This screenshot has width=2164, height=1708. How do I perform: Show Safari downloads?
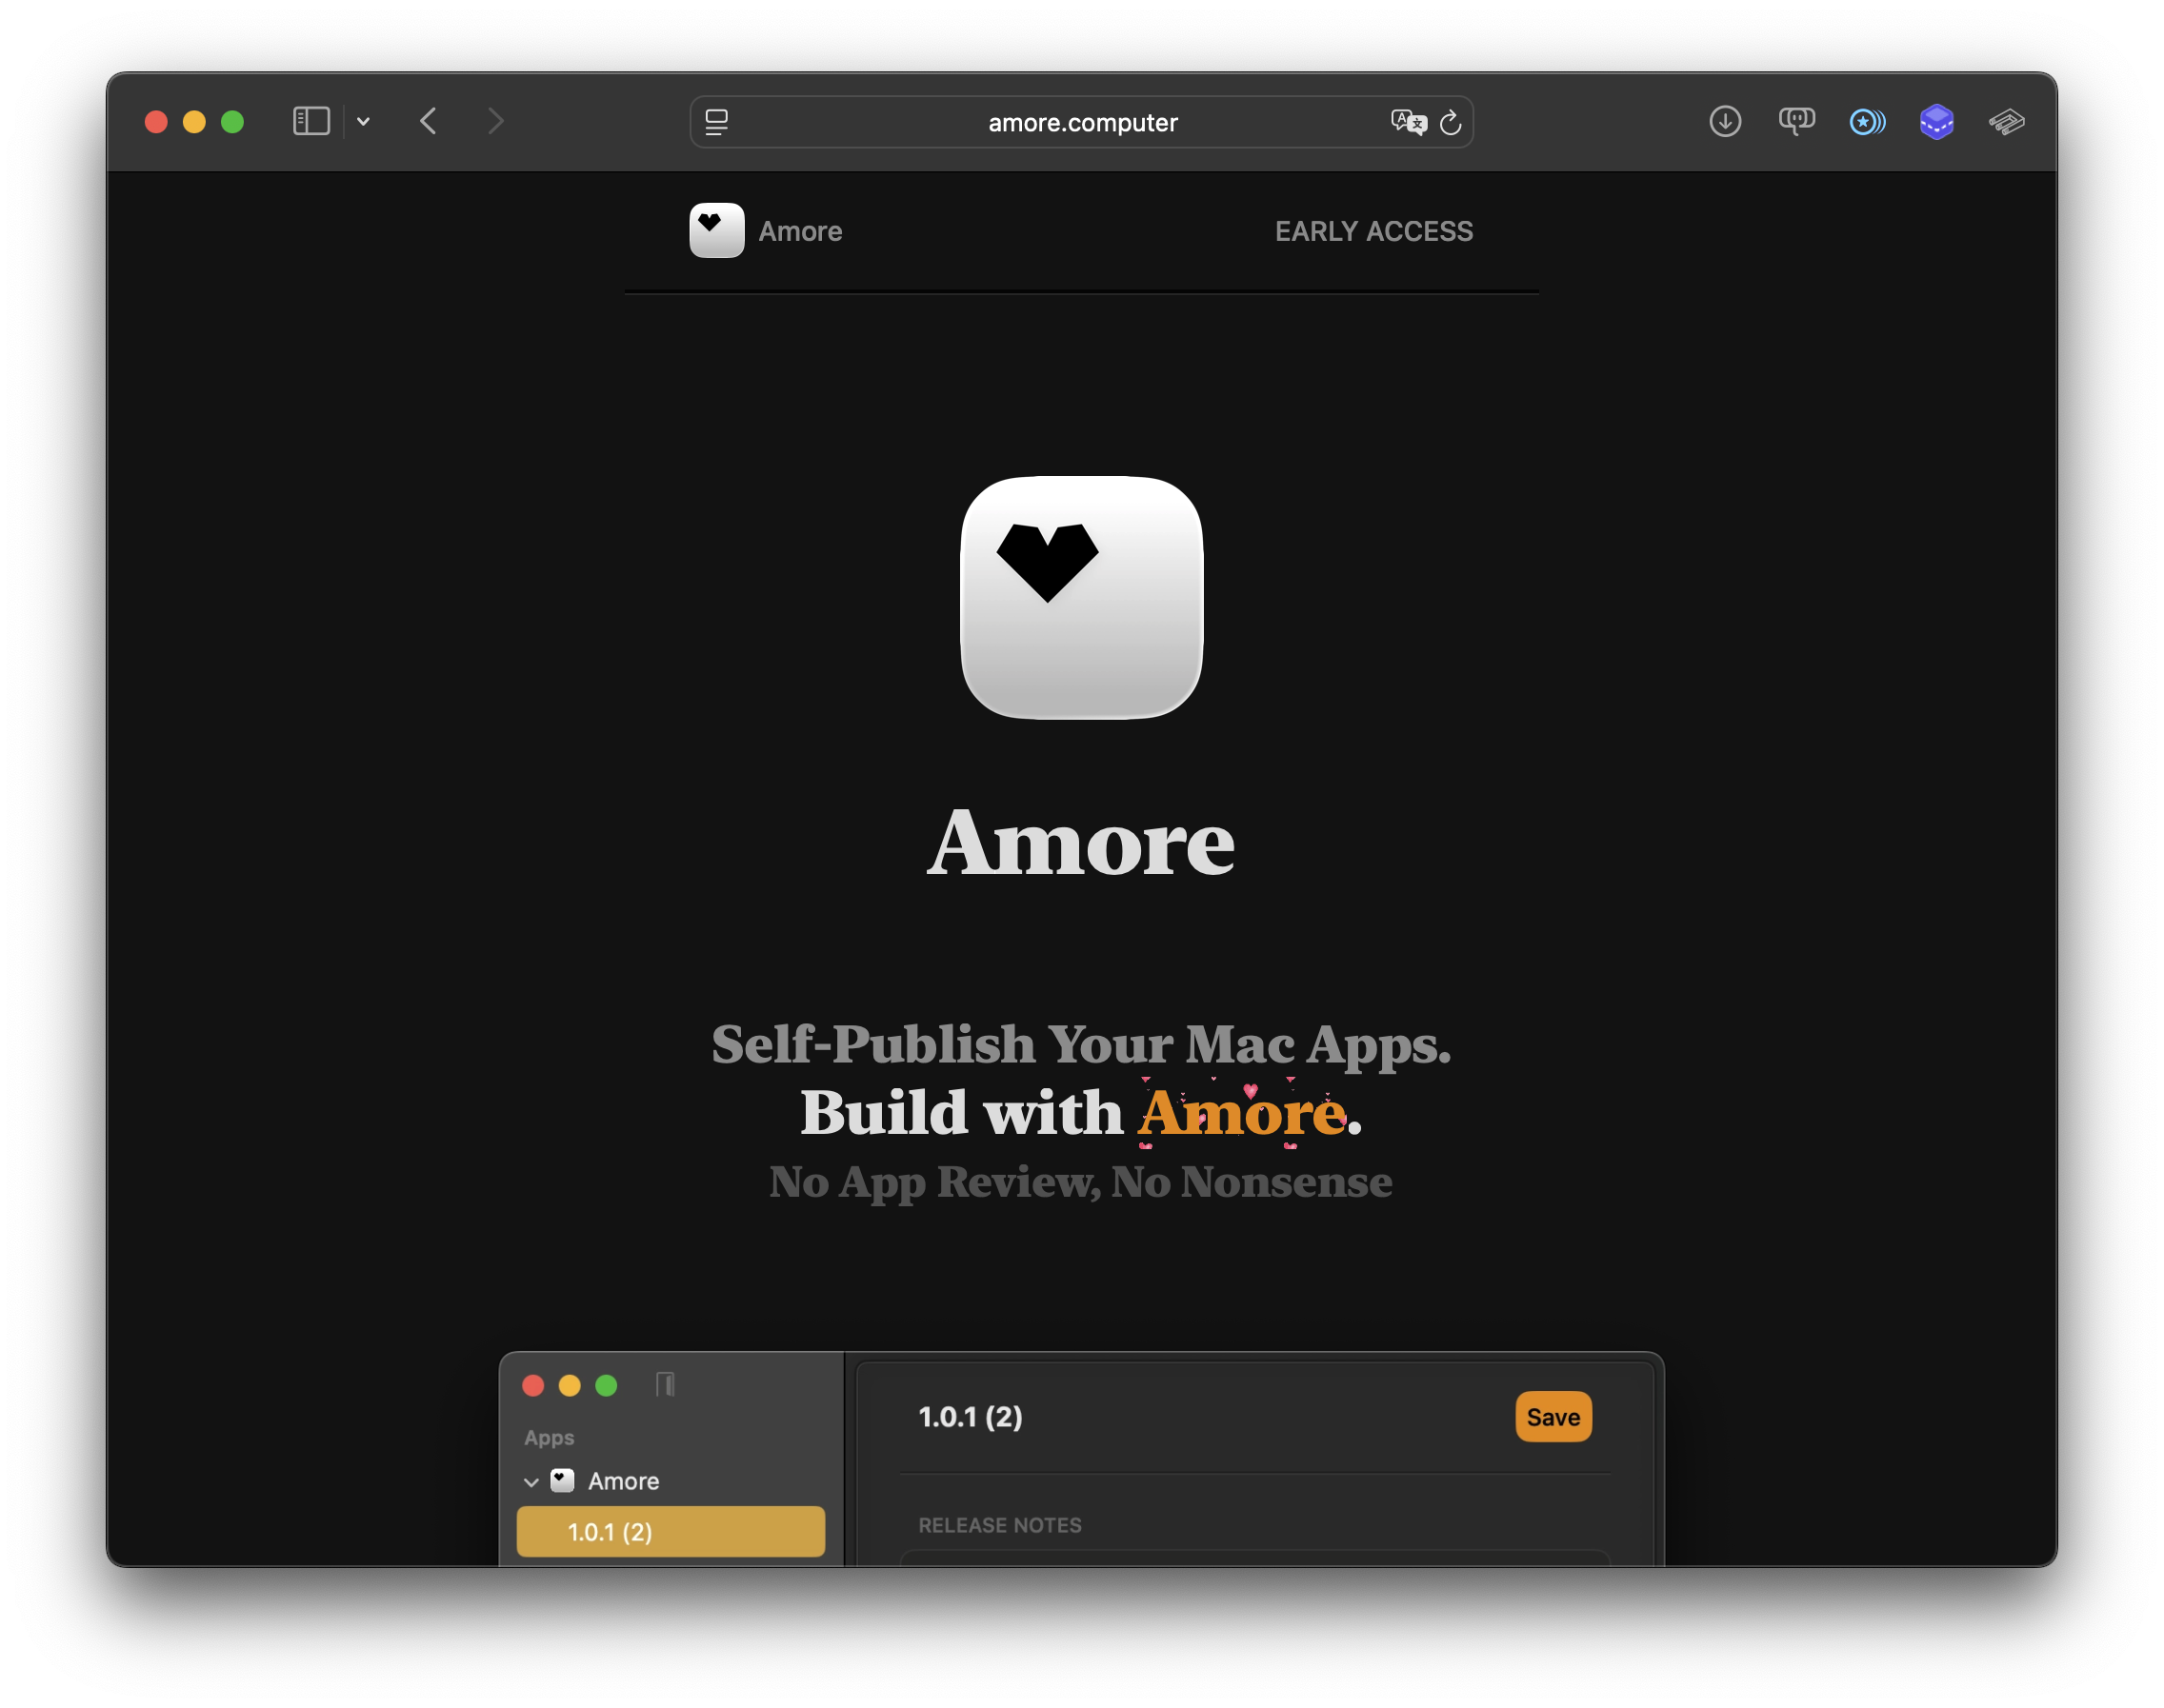coord(1725,122)
